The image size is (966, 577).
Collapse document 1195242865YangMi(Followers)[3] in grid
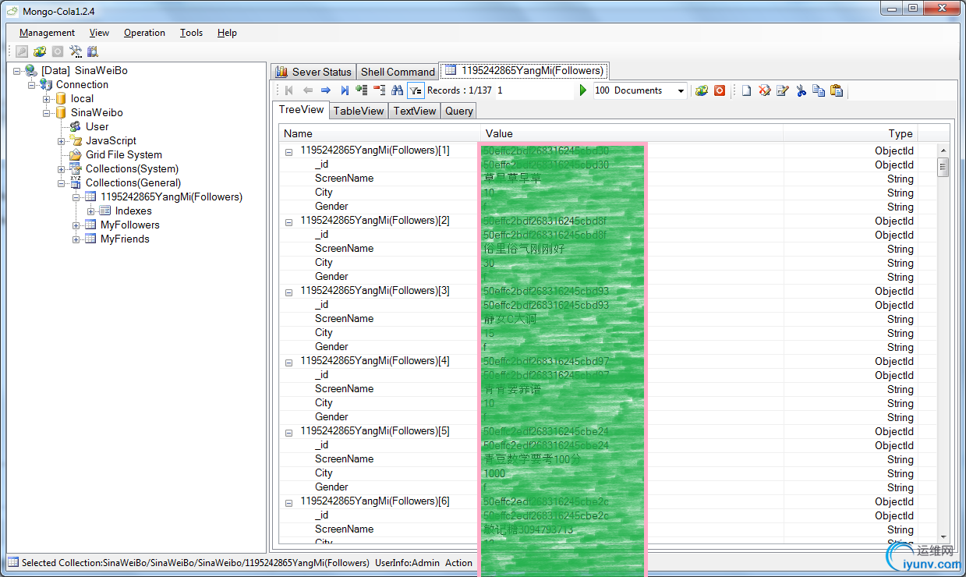288,292
